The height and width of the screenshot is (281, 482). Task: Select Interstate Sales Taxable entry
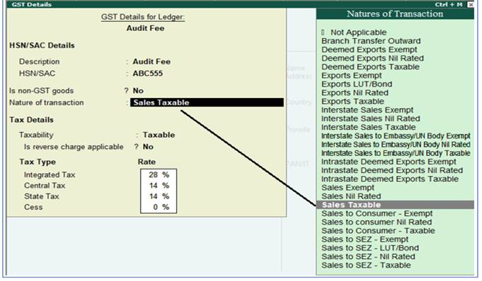369,127
